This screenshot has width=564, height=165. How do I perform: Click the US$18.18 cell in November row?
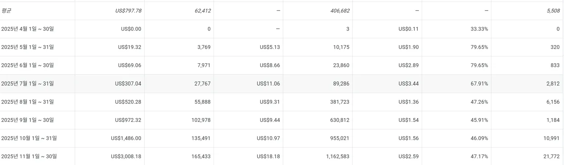(268, 157)
